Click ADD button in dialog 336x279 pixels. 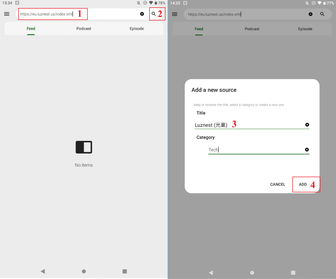tap(303, 184)
